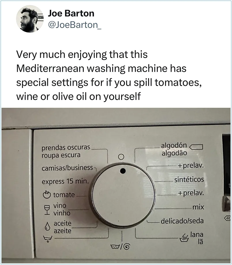Select the mix program label
232x265 pixels.
[x=198, y=207]
